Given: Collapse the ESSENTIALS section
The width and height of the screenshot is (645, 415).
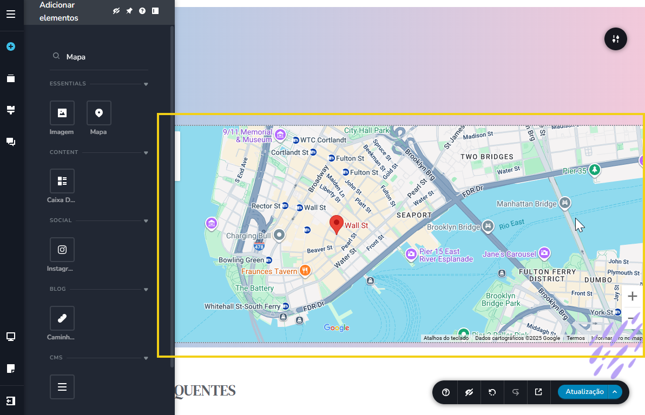Looking at the screenshot, I should pyautogui.click(x=146, y=84).
